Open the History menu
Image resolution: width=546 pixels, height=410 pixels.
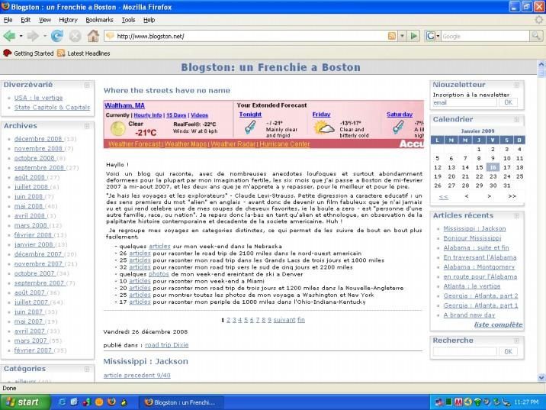(68, 20)
